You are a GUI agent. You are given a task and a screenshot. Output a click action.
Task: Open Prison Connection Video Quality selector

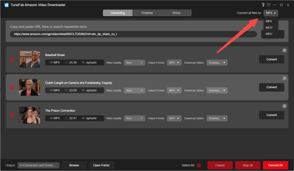(135, 118)
